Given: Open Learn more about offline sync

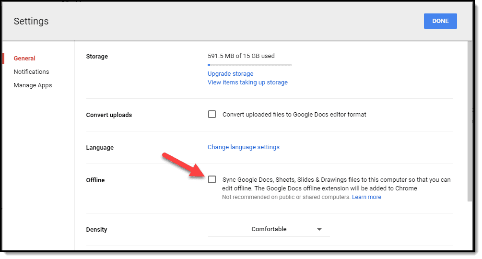Looking at the screenshot, I should tap(366, 197).
